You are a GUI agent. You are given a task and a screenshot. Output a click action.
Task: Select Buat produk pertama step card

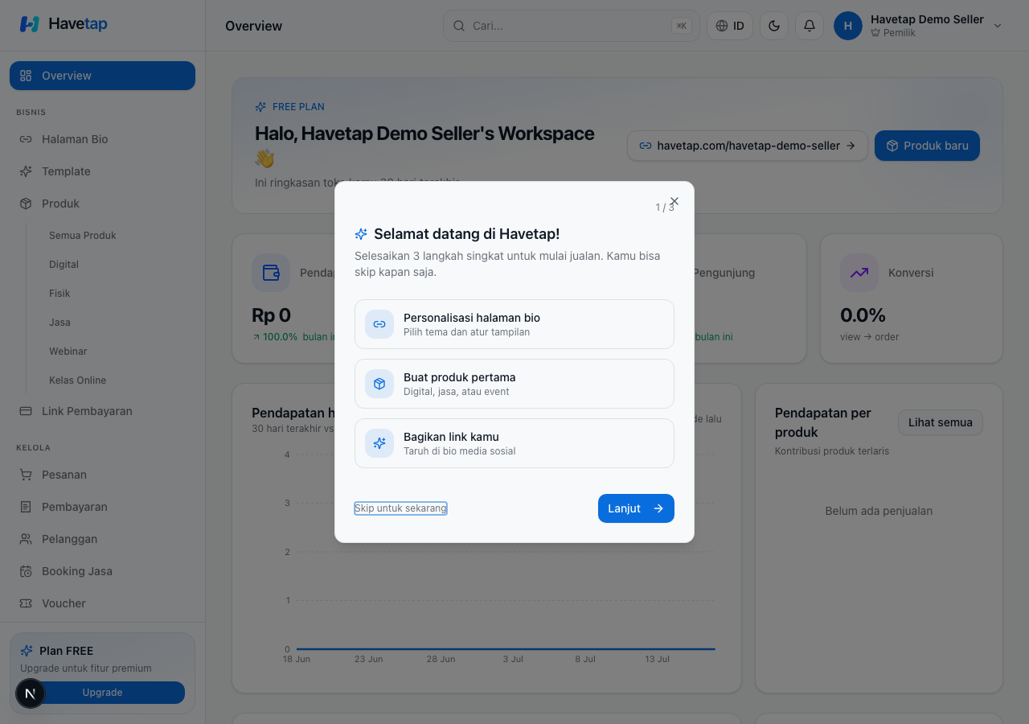pyautogui.click(x=514, y=384)
